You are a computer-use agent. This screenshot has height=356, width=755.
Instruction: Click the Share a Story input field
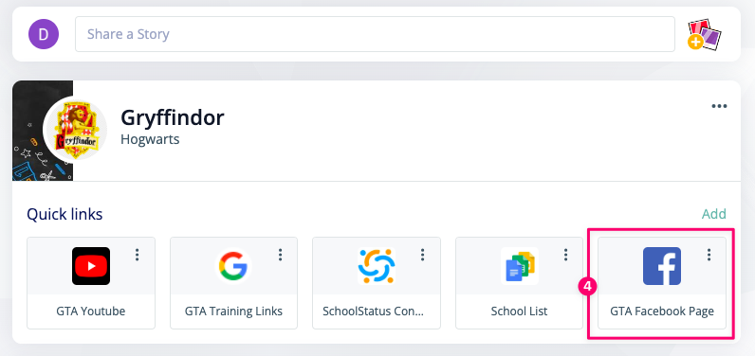click(375, 34)
